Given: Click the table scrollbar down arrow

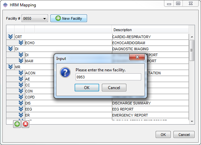Looking at the screenshot, I should pos(192,122).
